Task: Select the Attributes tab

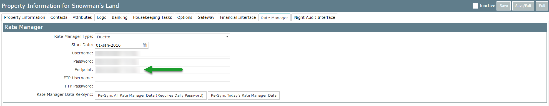Action: [x=82, y=17]
